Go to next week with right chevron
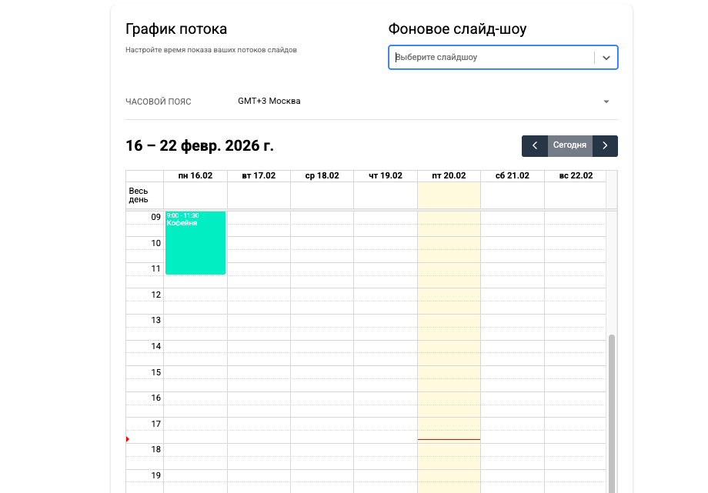 pos(605,145)
